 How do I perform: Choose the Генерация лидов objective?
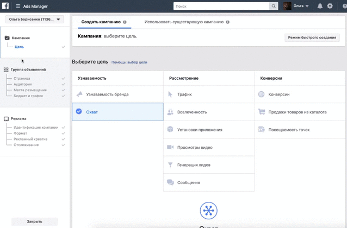pos(209,165)
